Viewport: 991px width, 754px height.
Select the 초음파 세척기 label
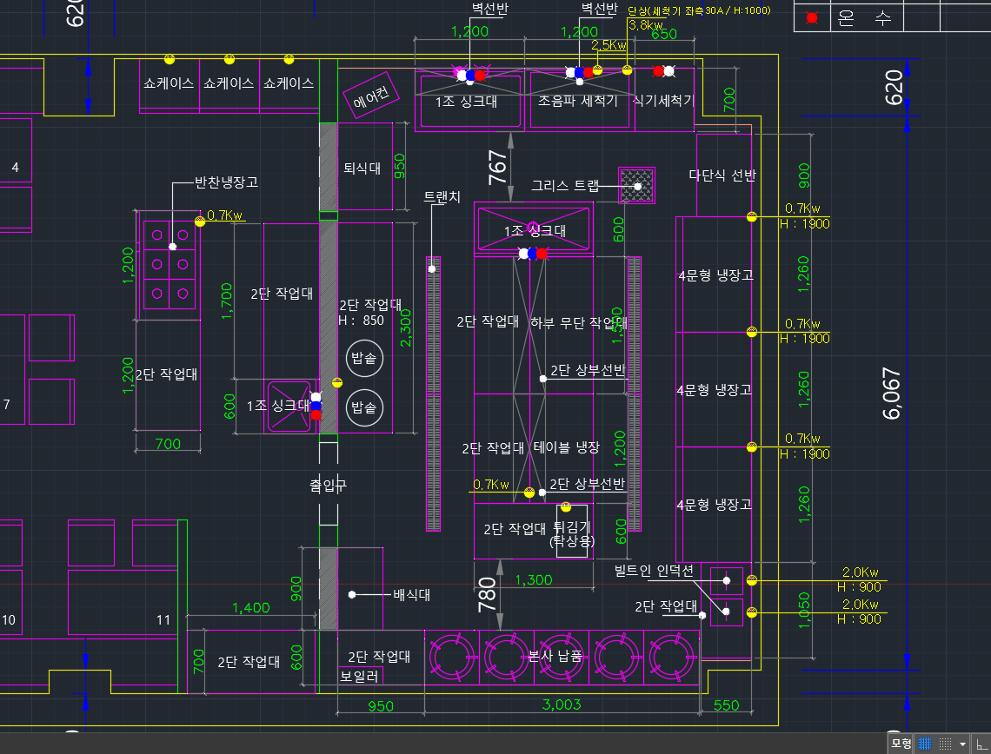pos(578,101)
